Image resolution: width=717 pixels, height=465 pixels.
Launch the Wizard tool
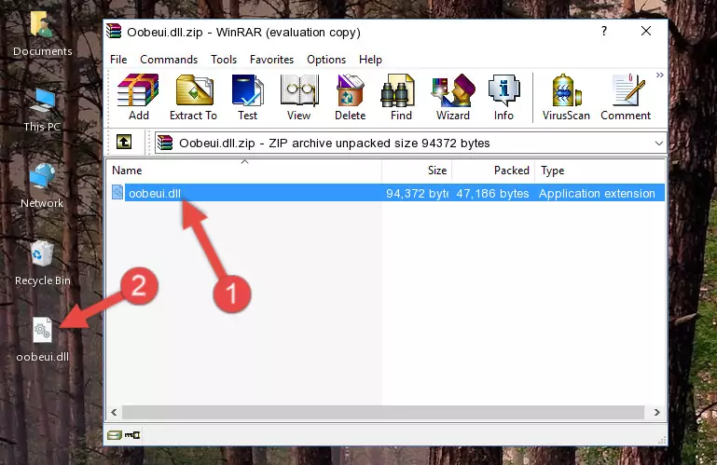coord(453,98)
